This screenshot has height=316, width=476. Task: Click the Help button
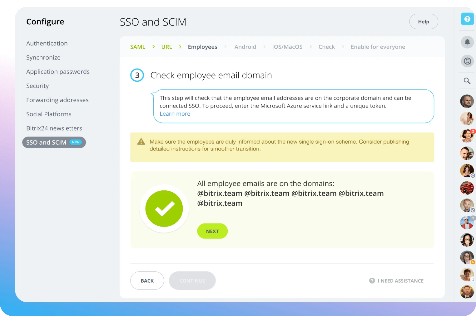424,22
